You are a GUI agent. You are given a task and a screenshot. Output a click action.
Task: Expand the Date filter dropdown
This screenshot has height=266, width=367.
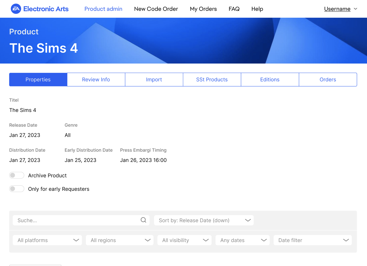pos(312,240)
